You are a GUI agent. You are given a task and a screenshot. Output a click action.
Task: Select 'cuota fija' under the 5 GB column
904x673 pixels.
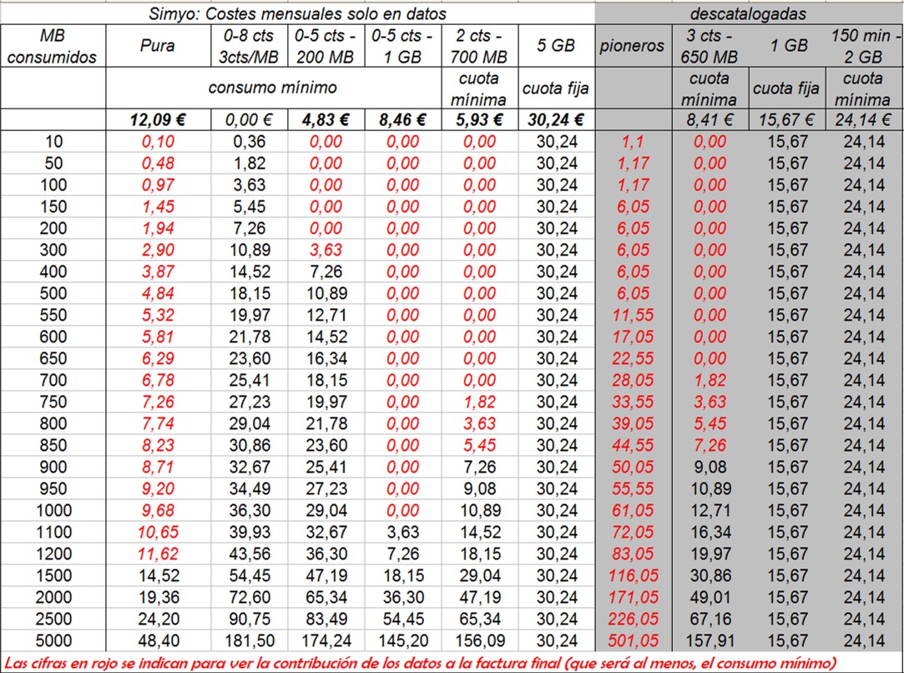click(556, 89)
